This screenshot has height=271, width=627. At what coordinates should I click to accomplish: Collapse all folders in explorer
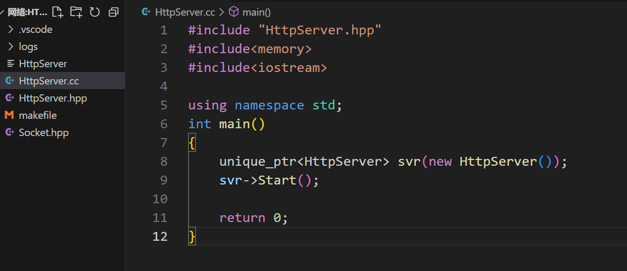(113, 12)
